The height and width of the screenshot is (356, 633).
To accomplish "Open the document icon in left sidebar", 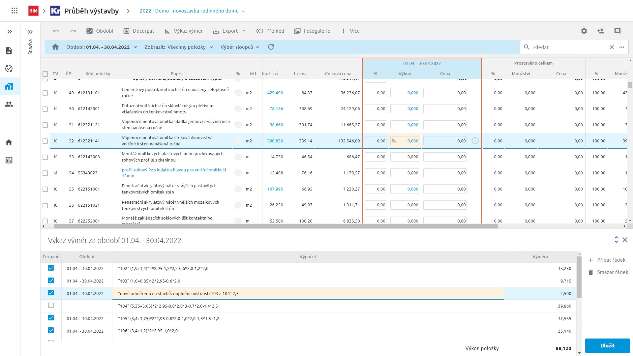I will point(9,51).
